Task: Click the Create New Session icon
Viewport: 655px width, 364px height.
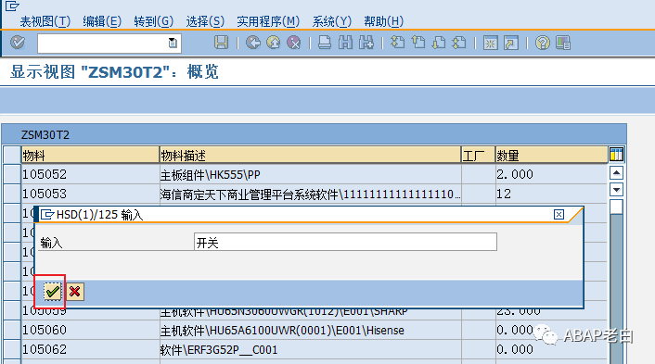Action: pyautogui.click(x=491, y=43)
